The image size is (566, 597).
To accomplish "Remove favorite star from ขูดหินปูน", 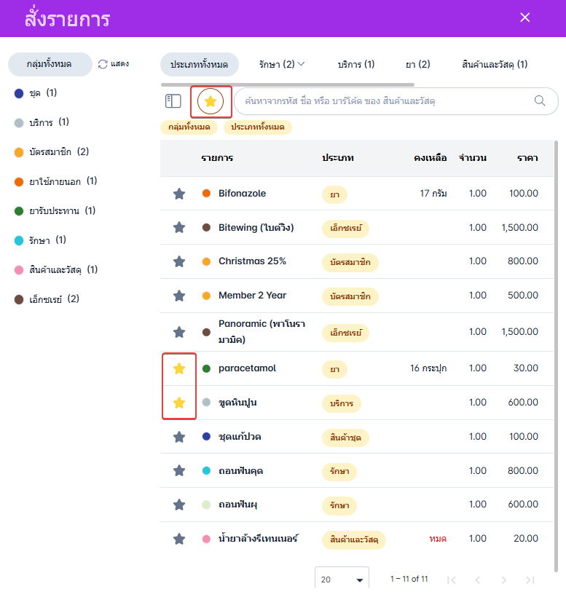I will coord(179,403).
